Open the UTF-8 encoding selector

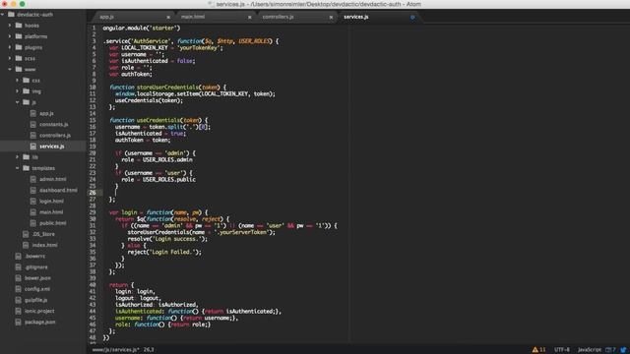pos(562,350)
